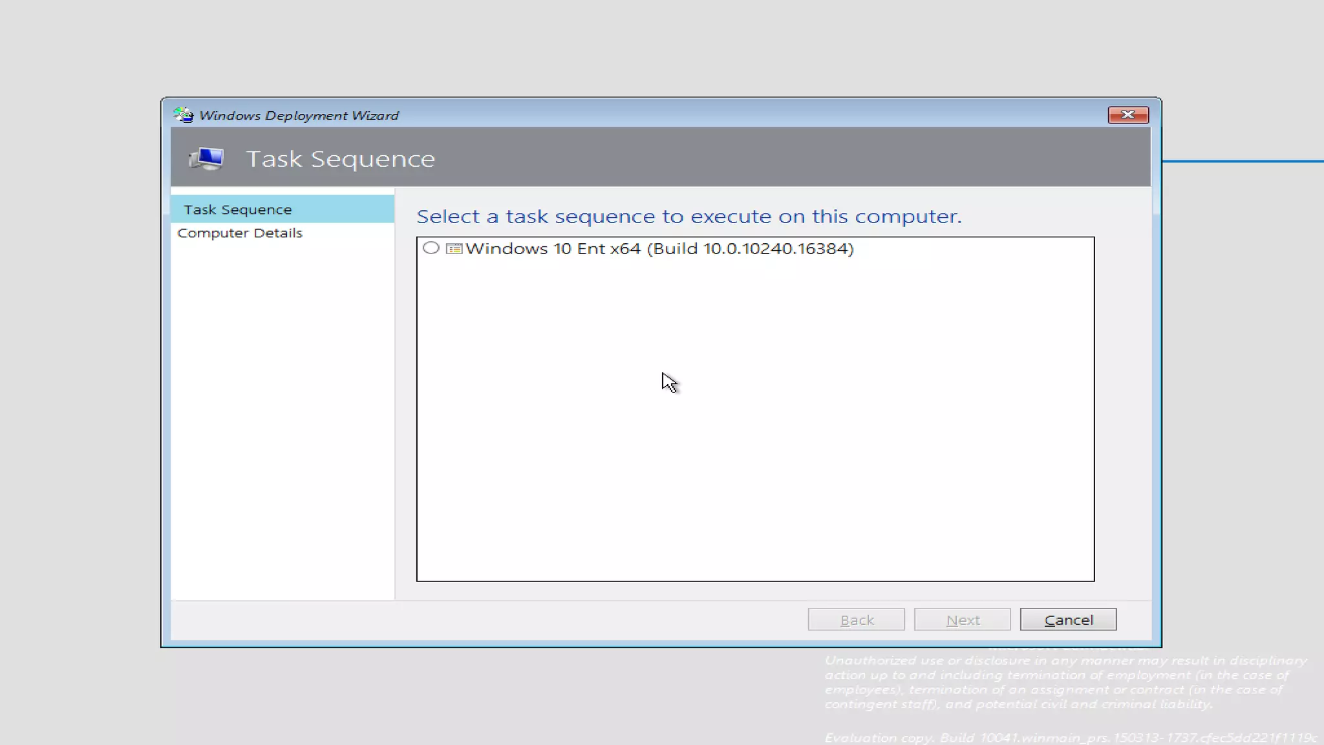Click the Back button
The image size is (1324, 745).
(857, 620)
